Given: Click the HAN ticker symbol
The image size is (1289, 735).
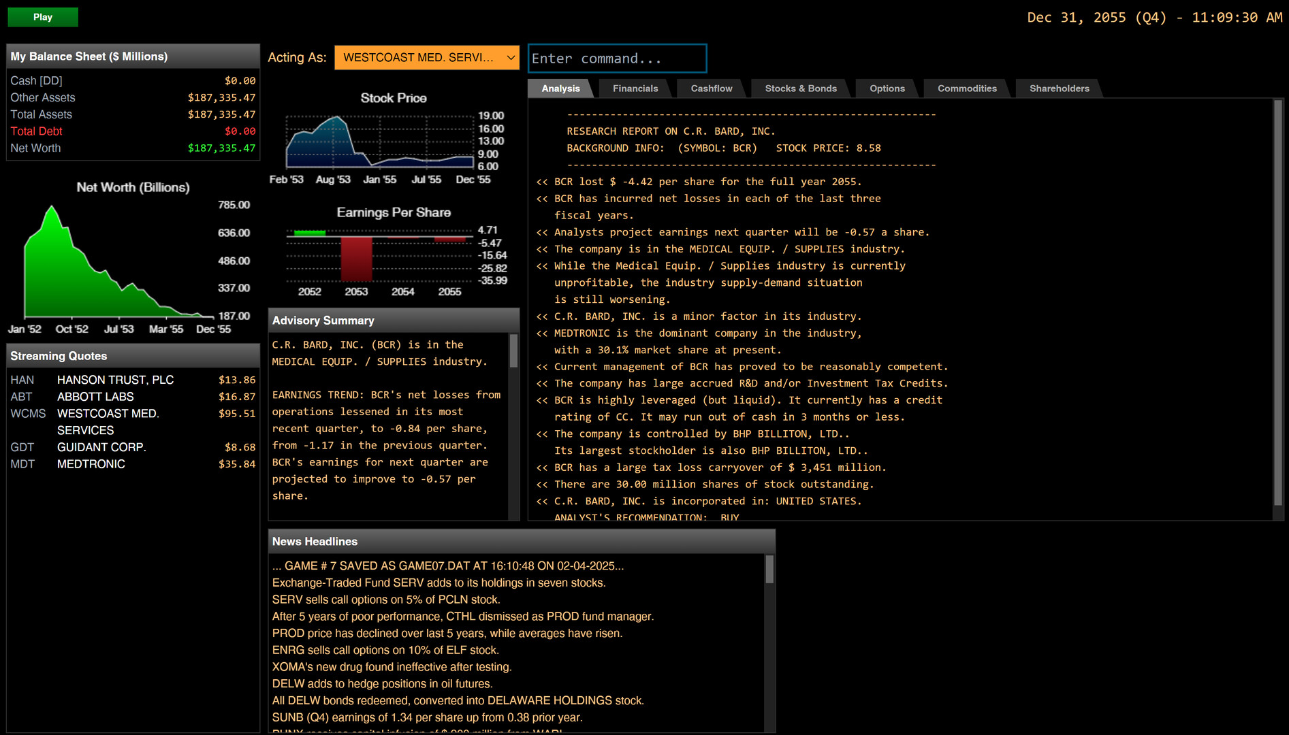Looking at the screenshot, I should [22, 380].
